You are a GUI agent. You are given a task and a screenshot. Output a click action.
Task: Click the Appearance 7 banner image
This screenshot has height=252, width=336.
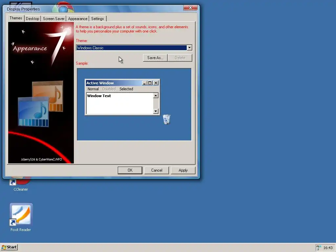click(41, 93)
